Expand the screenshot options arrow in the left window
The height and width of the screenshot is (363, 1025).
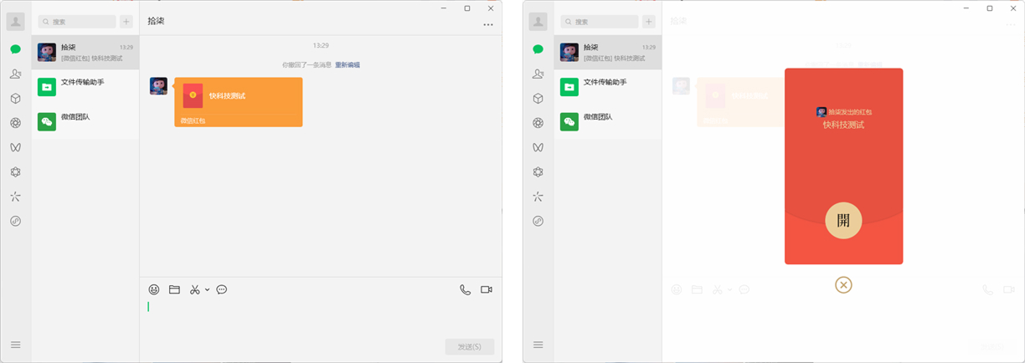coord(207,289)
